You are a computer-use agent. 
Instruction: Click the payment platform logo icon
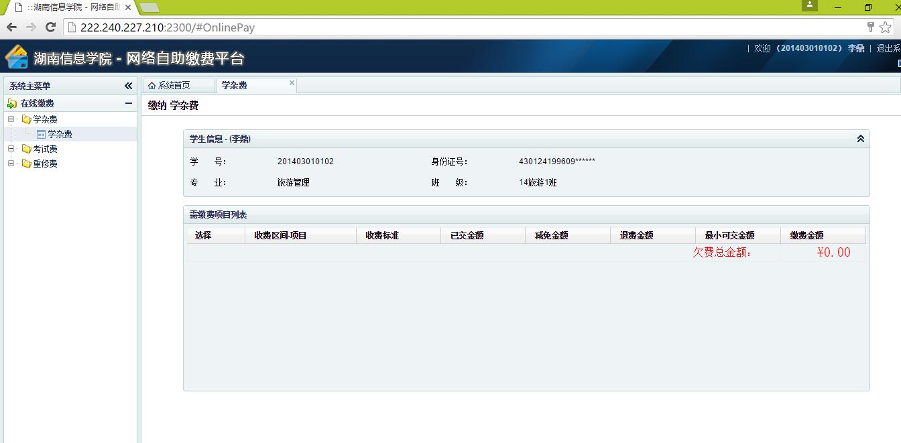(x=17, y=58)
